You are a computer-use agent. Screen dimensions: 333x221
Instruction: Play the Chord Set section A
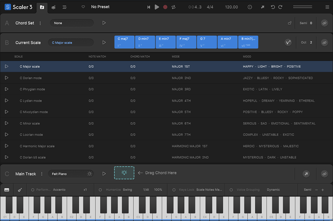pyautogui.click(x=104, y=23)
